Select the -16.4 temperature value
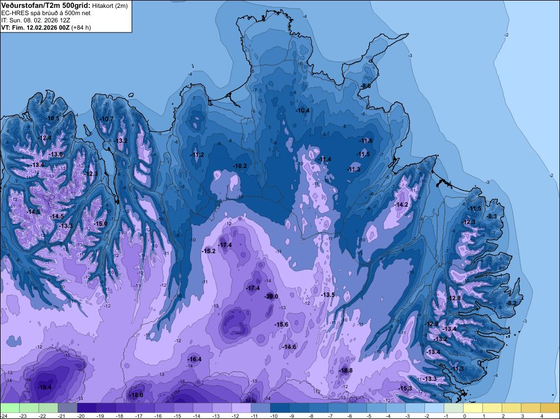This screenshot has width=560, height=419. click(195, 359)
